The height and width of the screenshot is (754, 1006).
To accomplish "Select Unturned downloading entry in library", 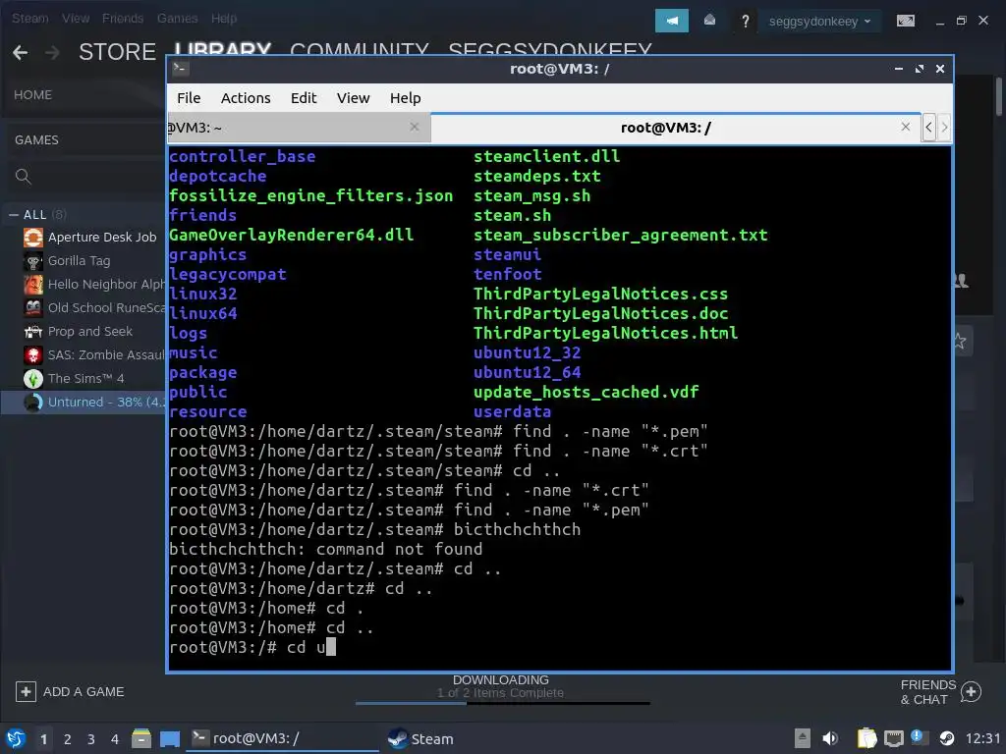I will [x=83, y=402].
